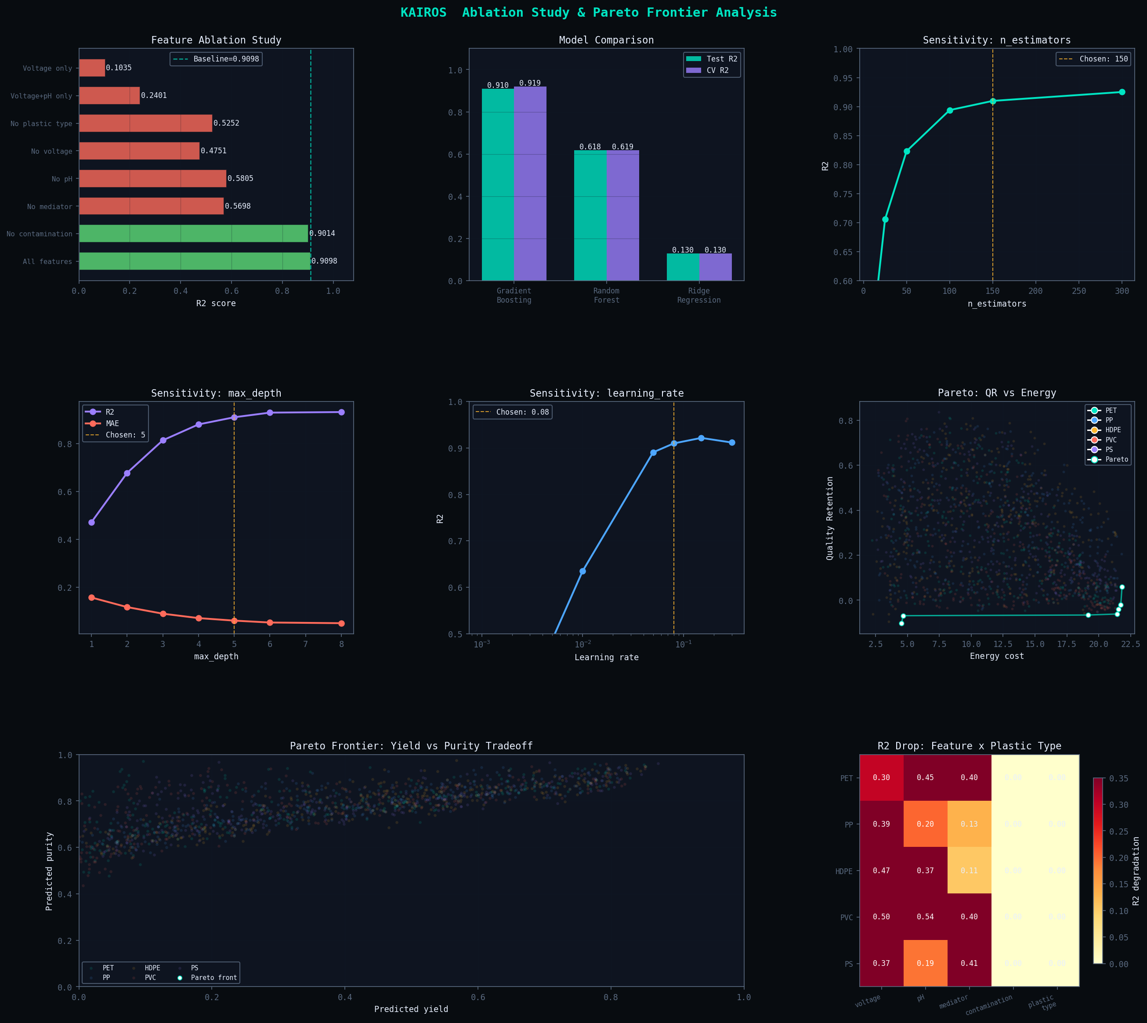The width and height of the screenshot is (1147, 1023).
Task: Click the R2 degradation colorbar
Action: coord(1098,871)
